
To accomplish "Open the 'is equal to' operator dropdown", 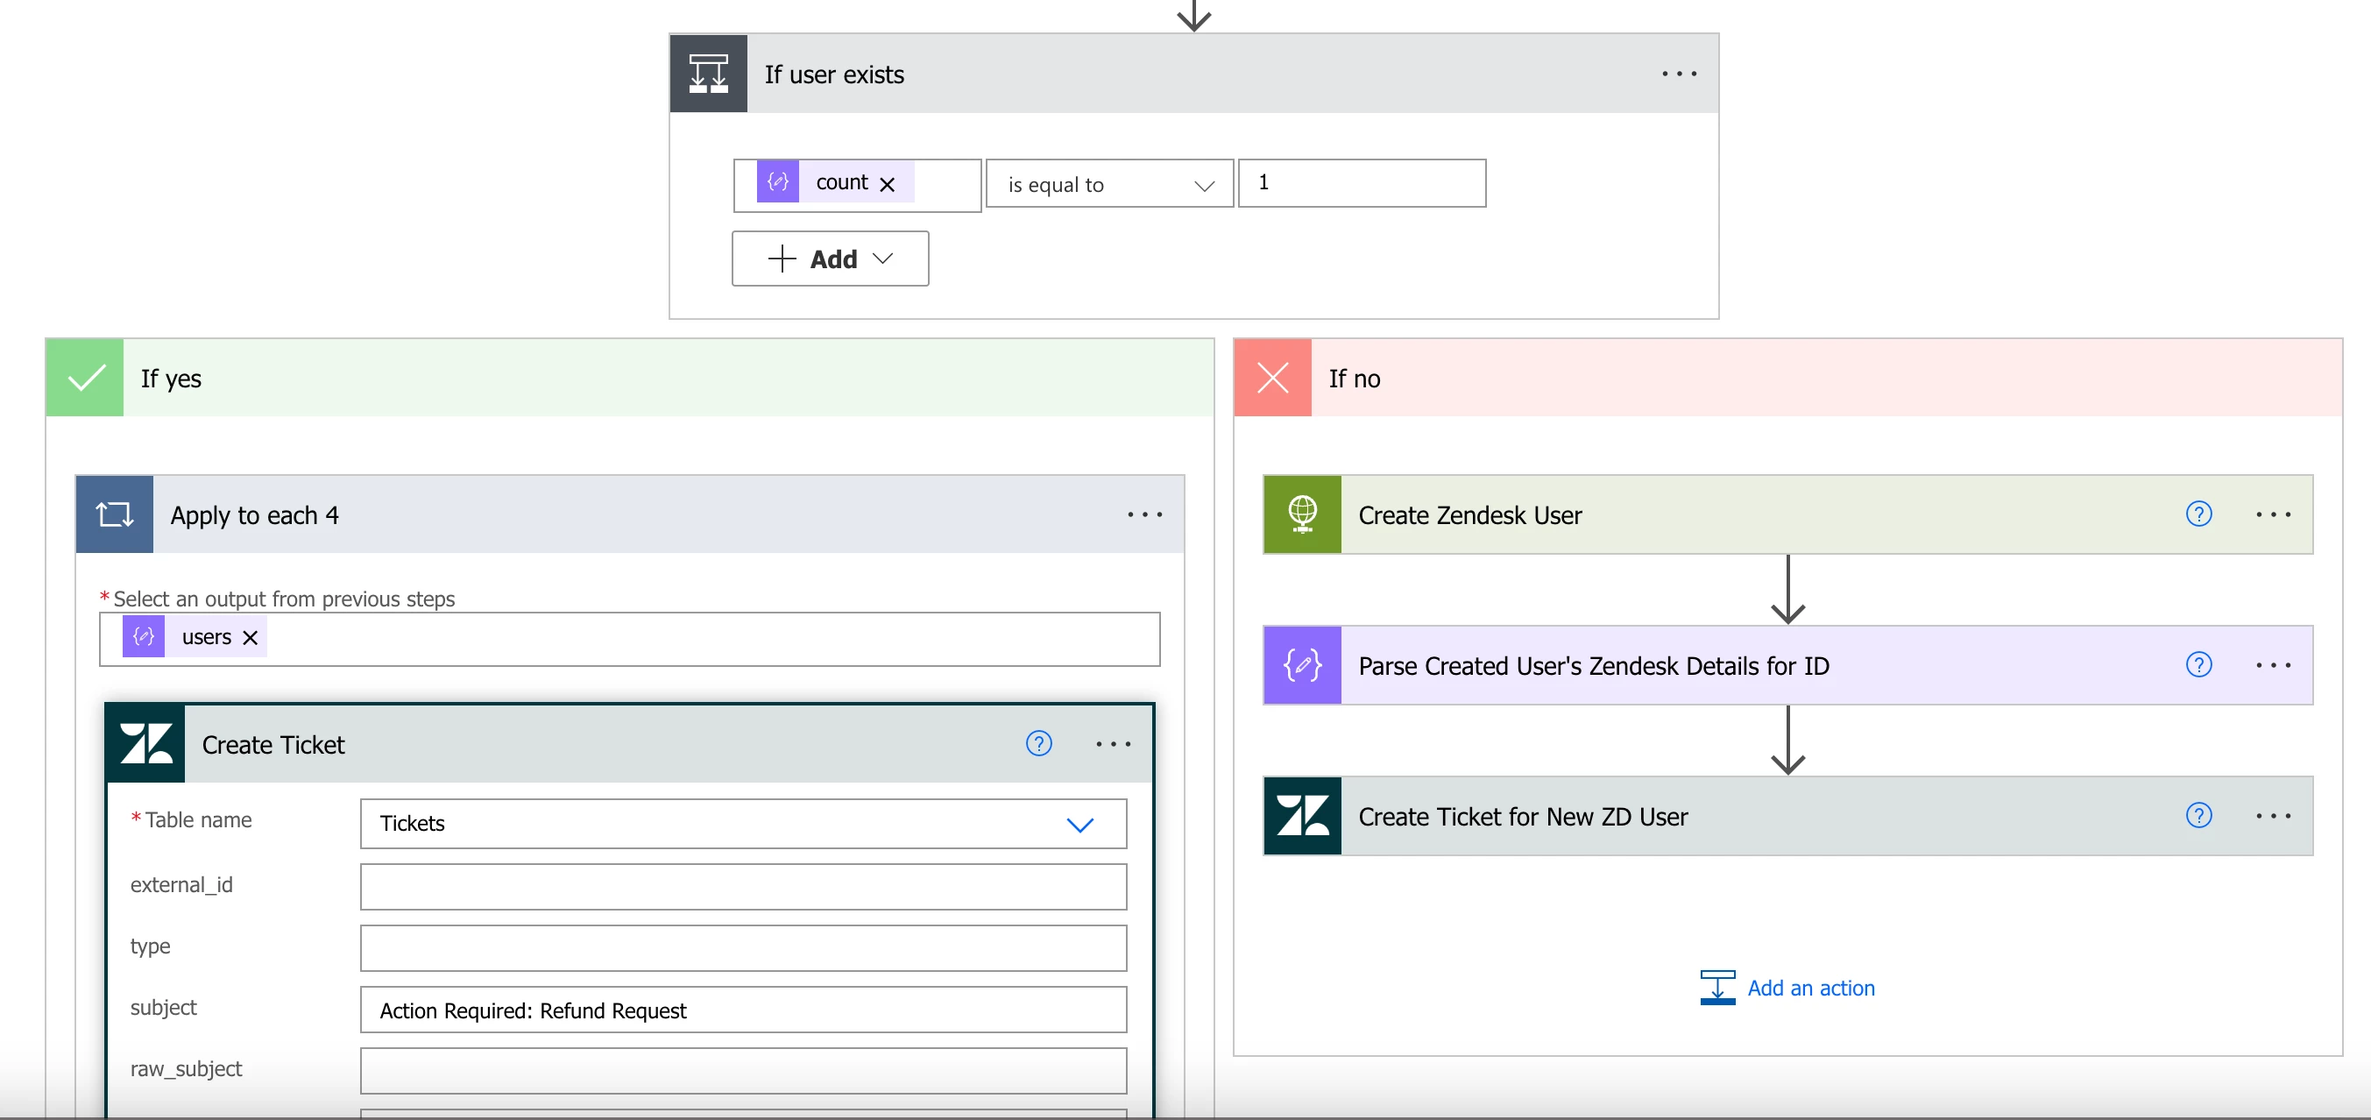I will [1109, 184].
